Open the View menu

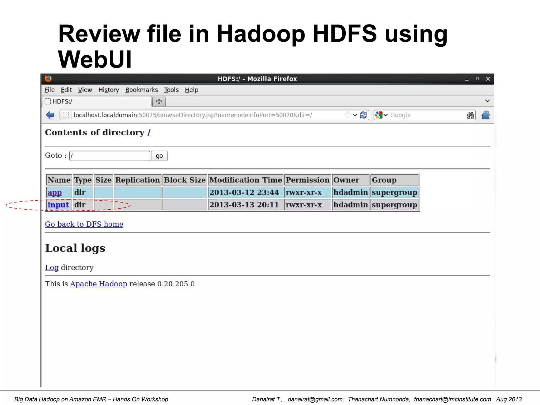85,90
